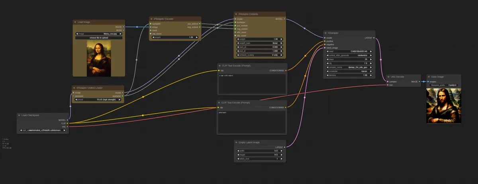Open the preset dropdown showing PLUS (high strength)

point(98,99)
